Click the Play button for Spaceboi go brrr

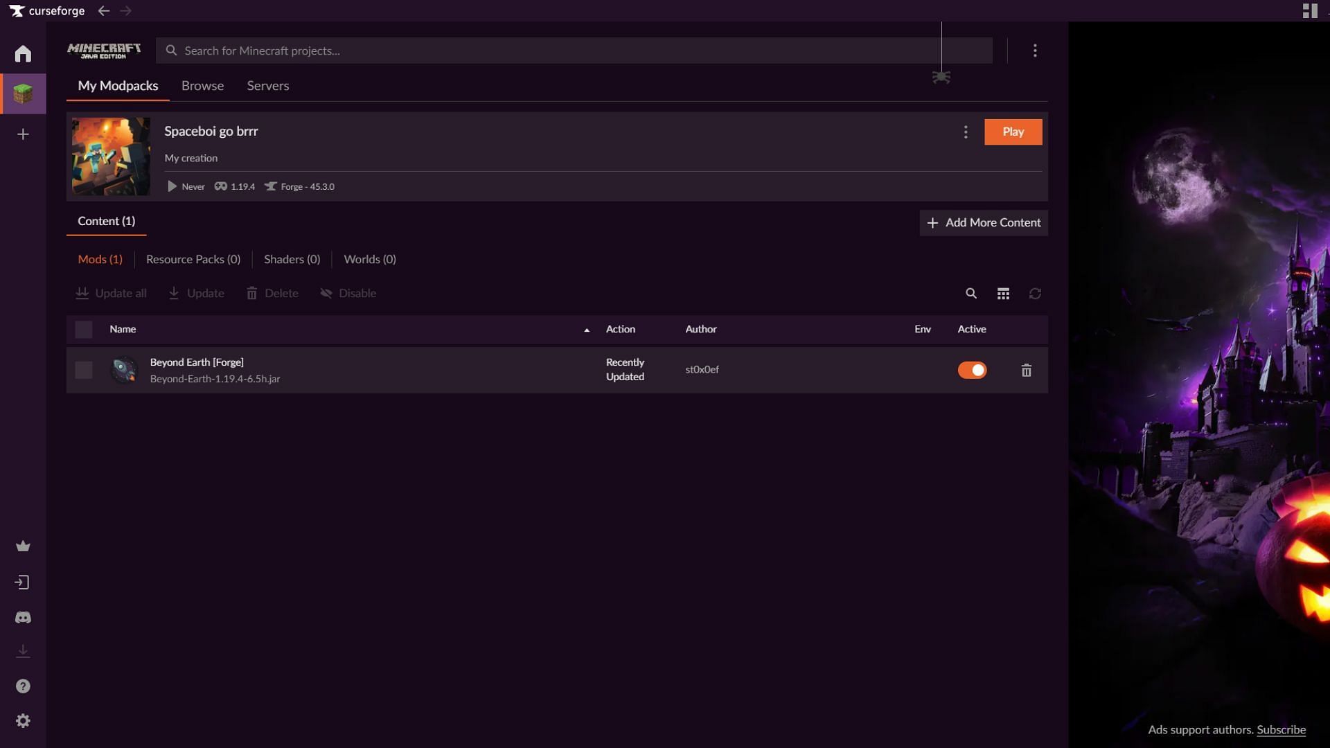tap(1013, 131)
